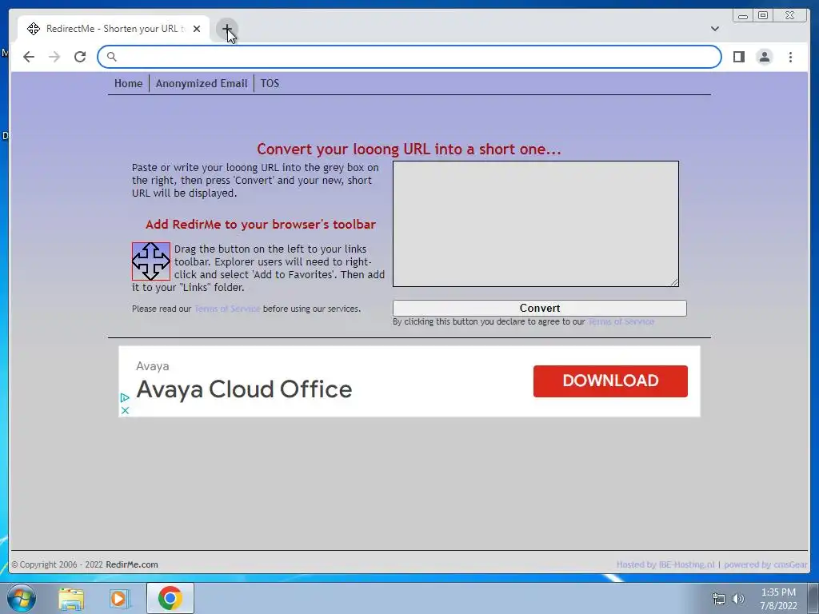Click the RedirectMe tab favicon
This screenshot has width=819, height=614.
pos(34,29)
